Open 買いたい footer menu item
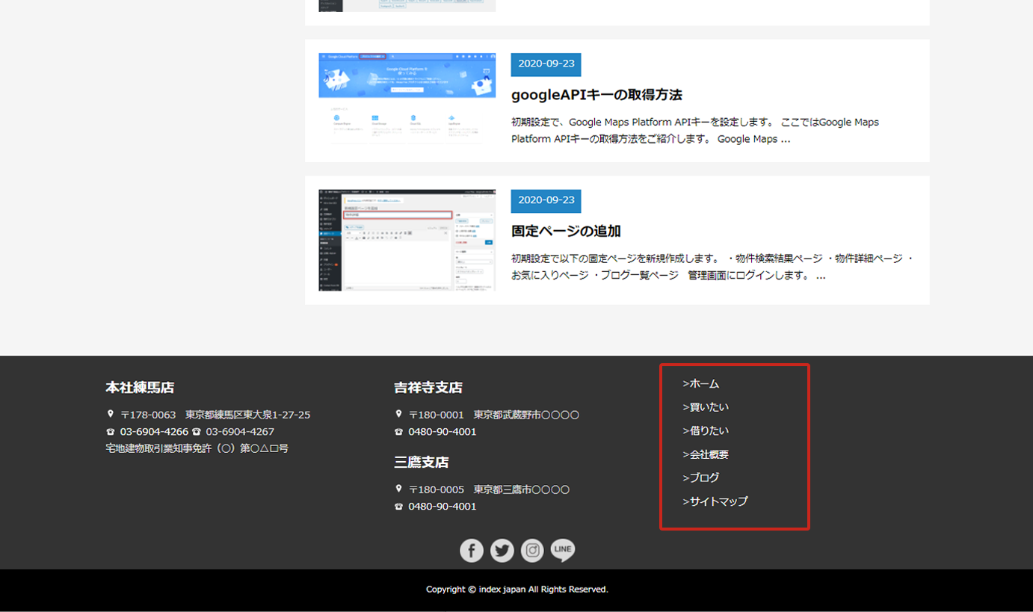This screenshot has width=1033, height=612. [x=706, y=407]
